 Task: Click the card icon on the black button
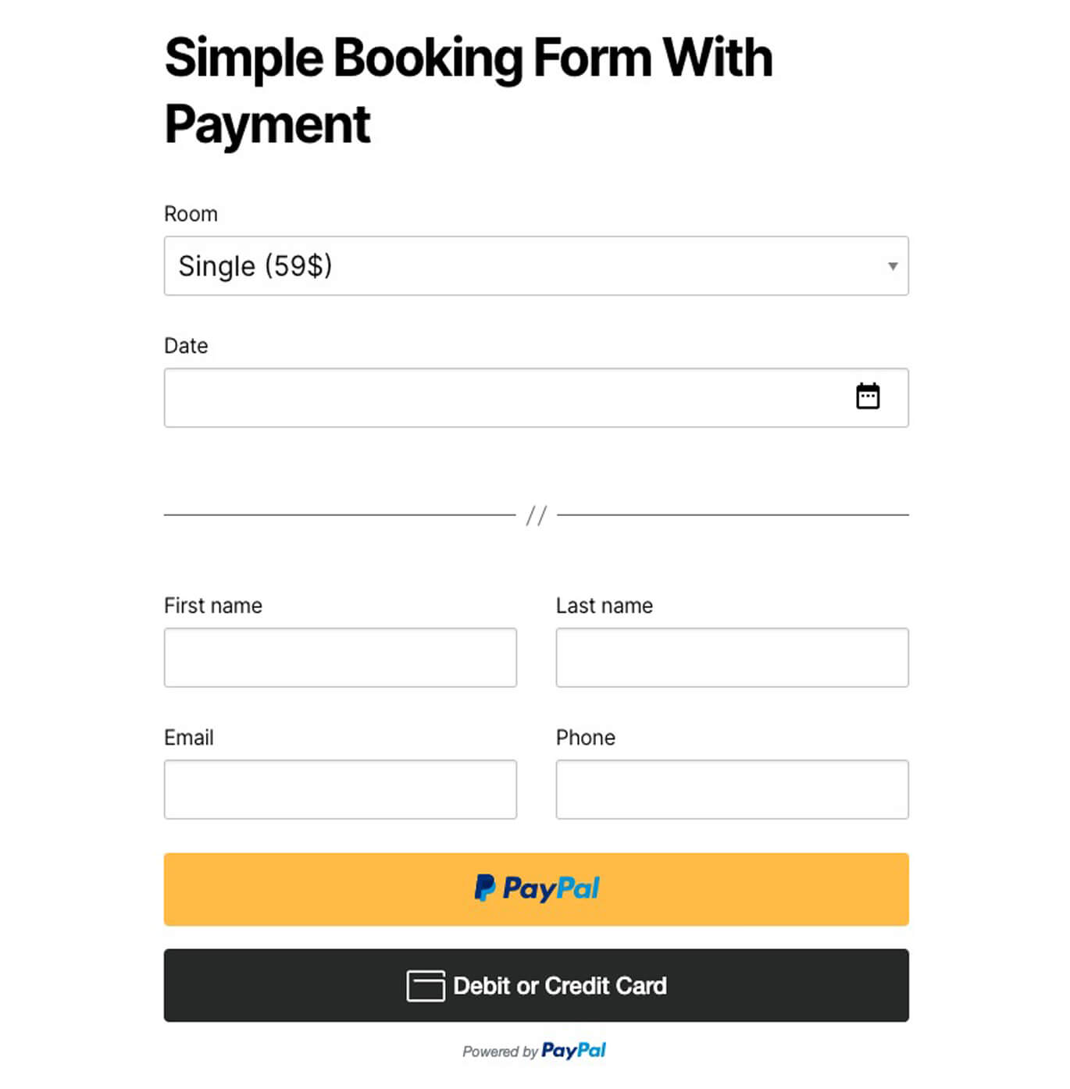[426, 986]
